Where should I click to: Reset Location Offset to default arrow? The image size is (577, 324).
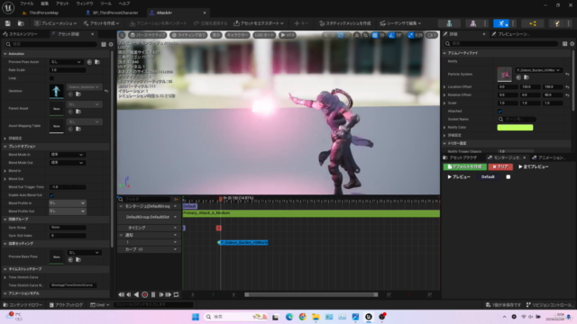pyautogui.click(x=567, y=87)
